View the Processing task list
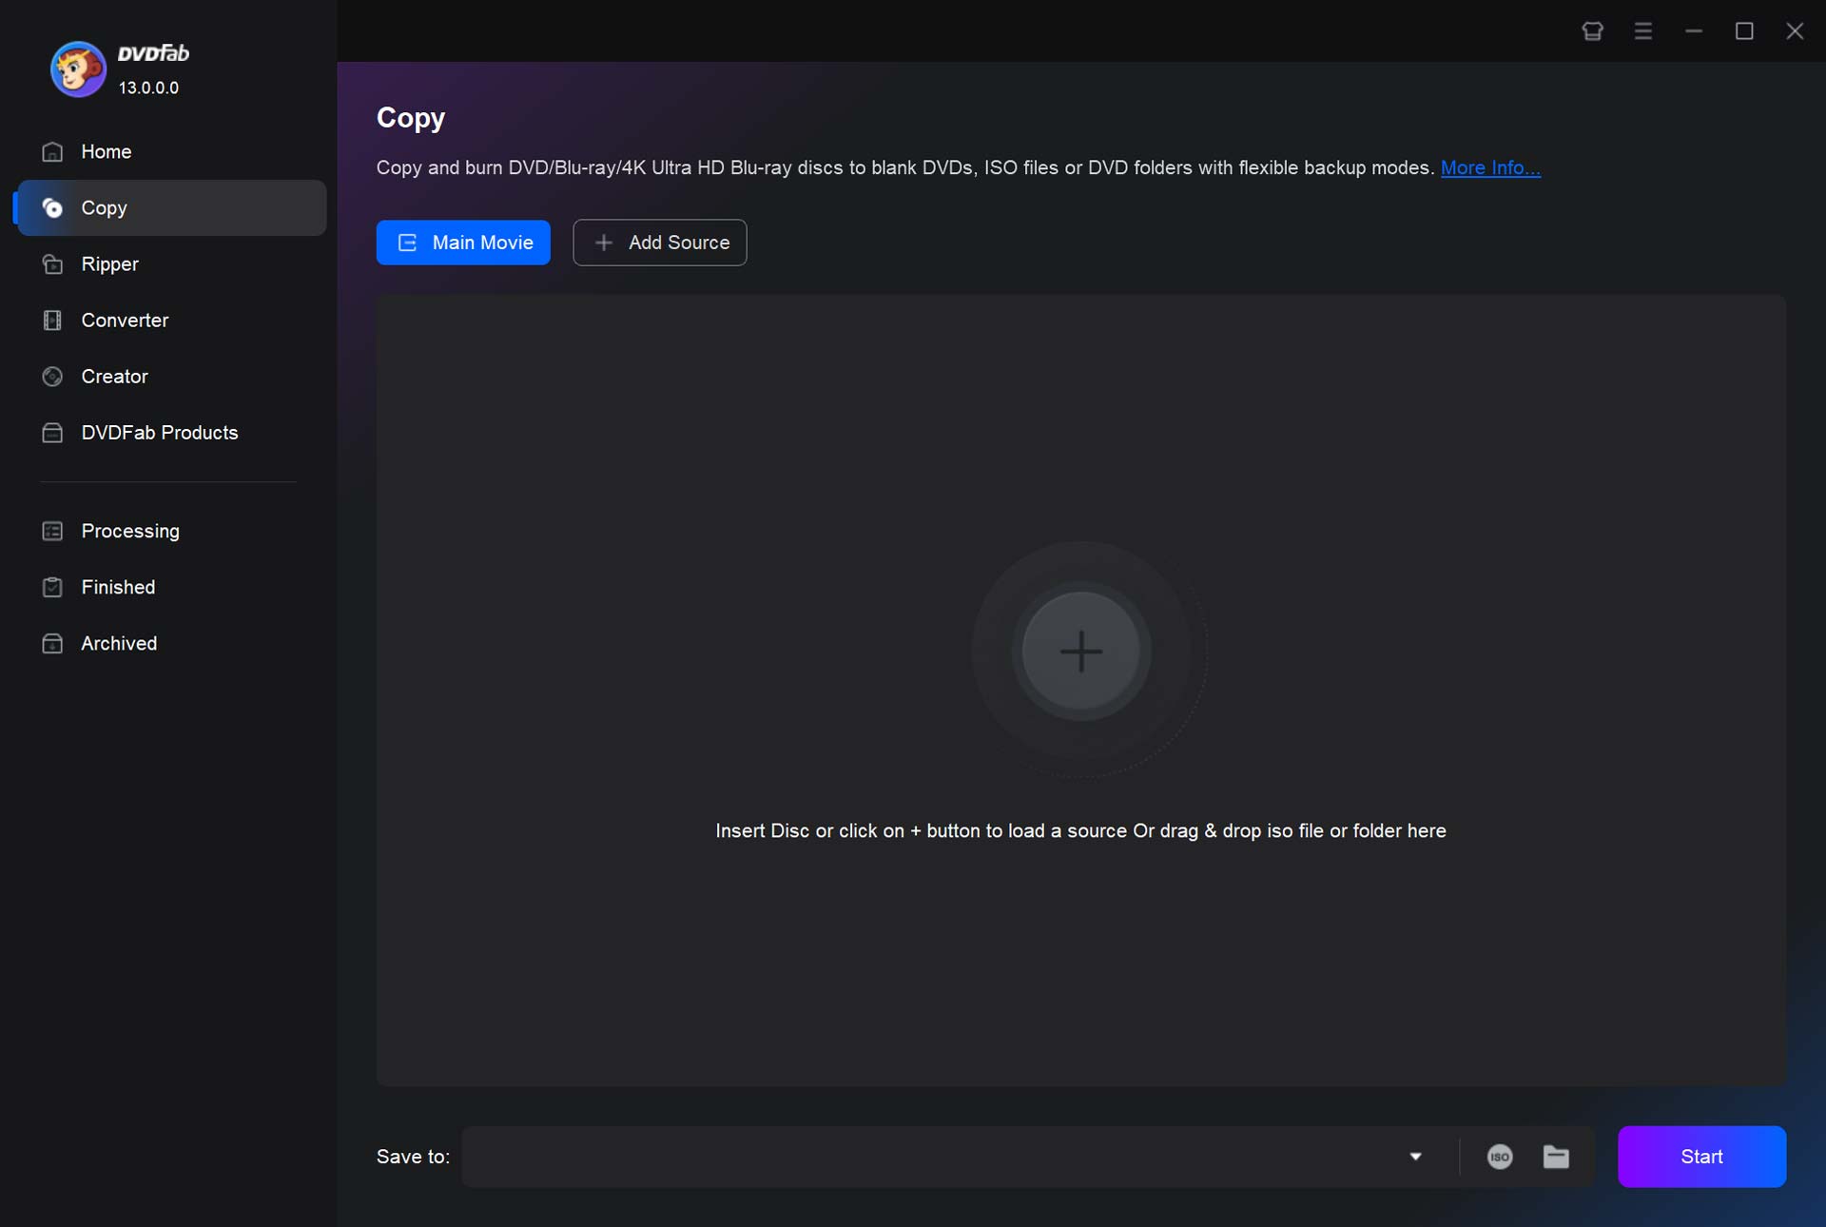The width and height of the screenshot is (1826, 1227). click(x=171, y=531)
